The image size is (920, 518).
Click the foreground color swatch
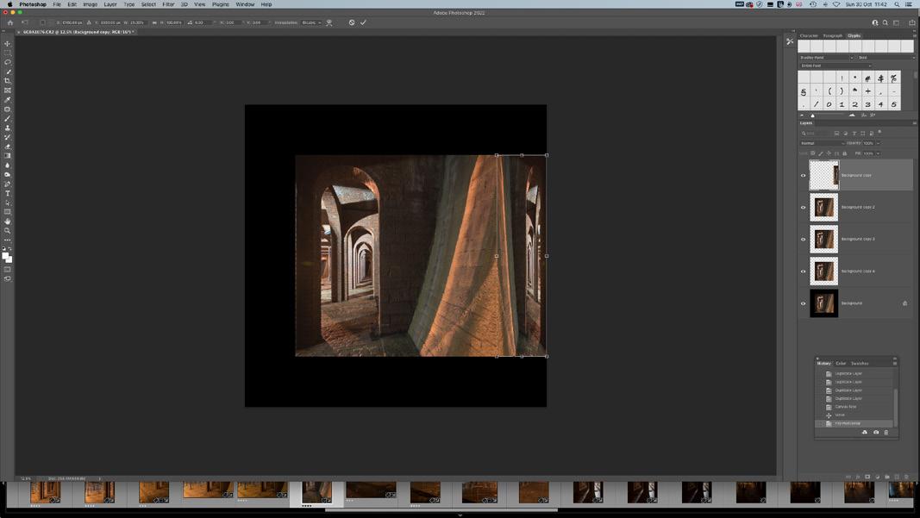(6, 255)
